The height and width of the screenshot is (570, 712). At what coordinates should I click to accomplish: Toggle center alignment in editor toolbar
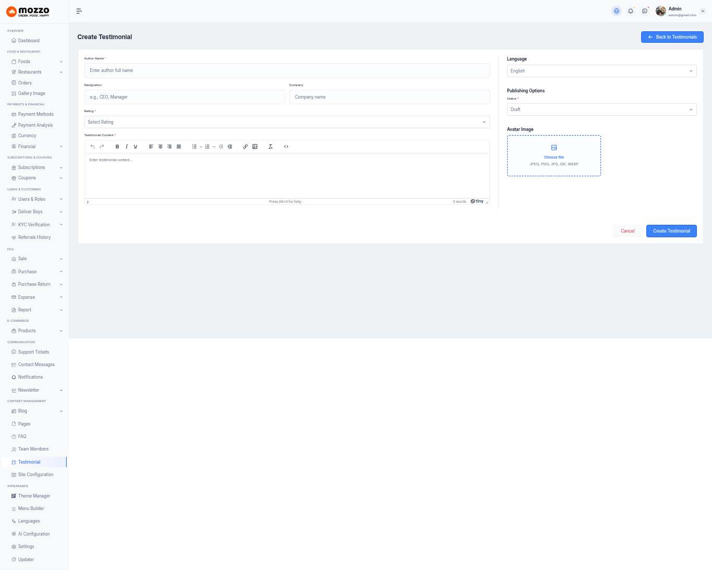(x=161, y=147)
